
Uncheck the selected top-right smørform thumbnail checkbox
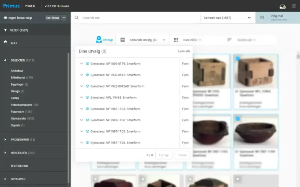(237, 59)
